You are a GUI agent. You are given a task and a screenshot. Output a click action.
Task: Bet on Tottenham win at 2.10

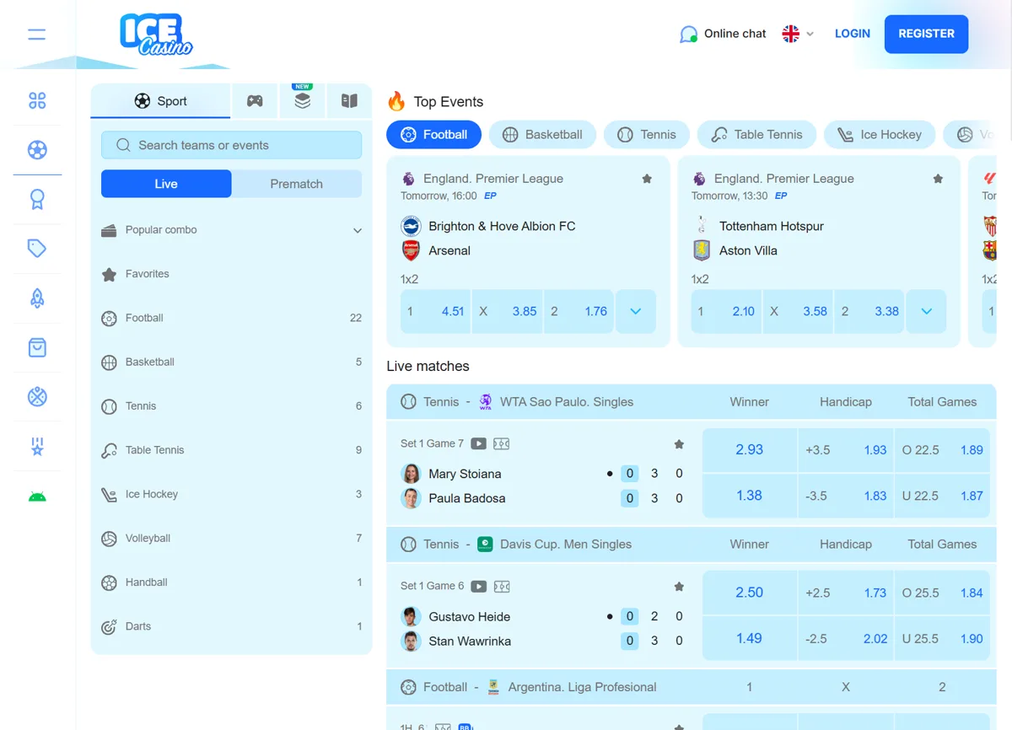point(726,311)
